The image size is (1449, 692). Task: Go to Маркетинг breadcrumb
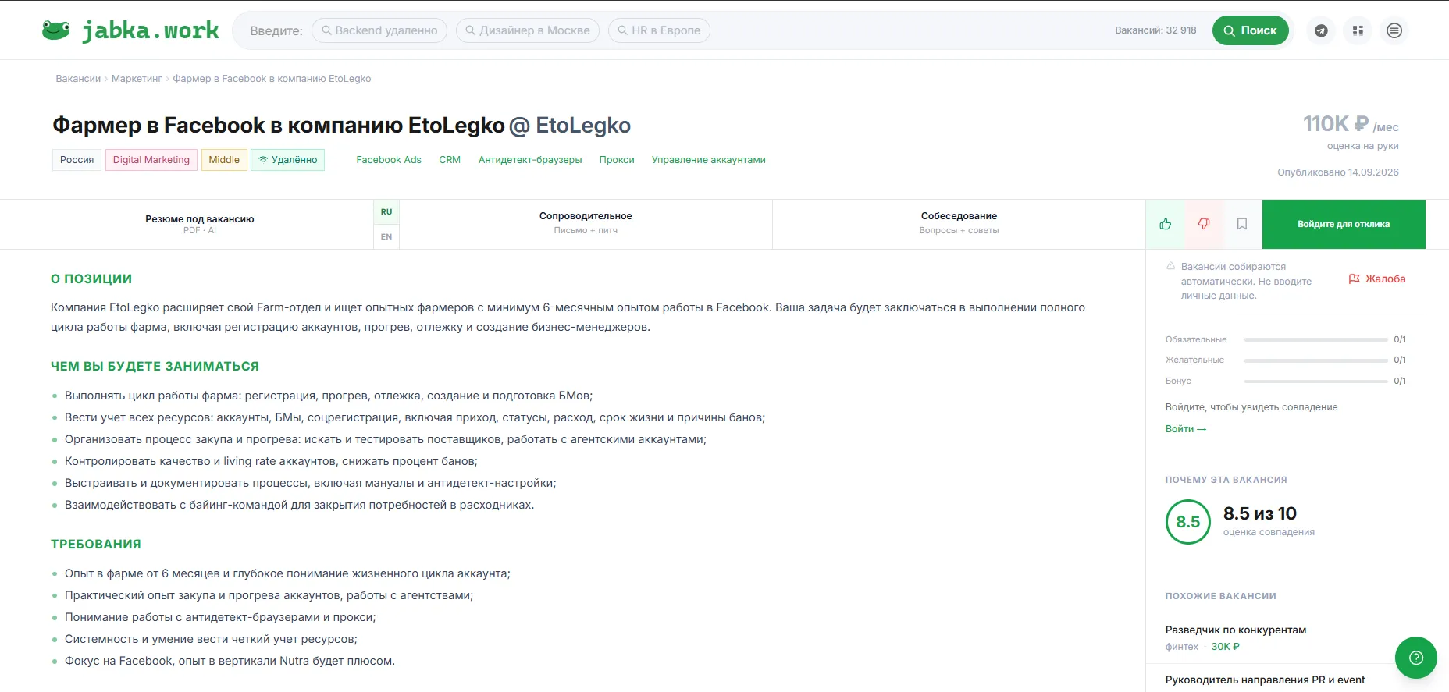pyautogui.click(x=137, y=79)
